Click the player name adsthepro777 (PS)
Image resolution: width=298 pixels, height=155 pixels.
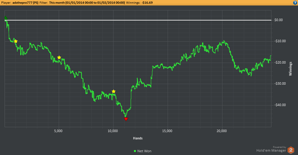tap(25, 3)
